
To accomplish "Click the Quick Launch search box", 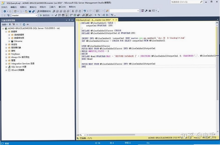I will click(x=187, y=2).
